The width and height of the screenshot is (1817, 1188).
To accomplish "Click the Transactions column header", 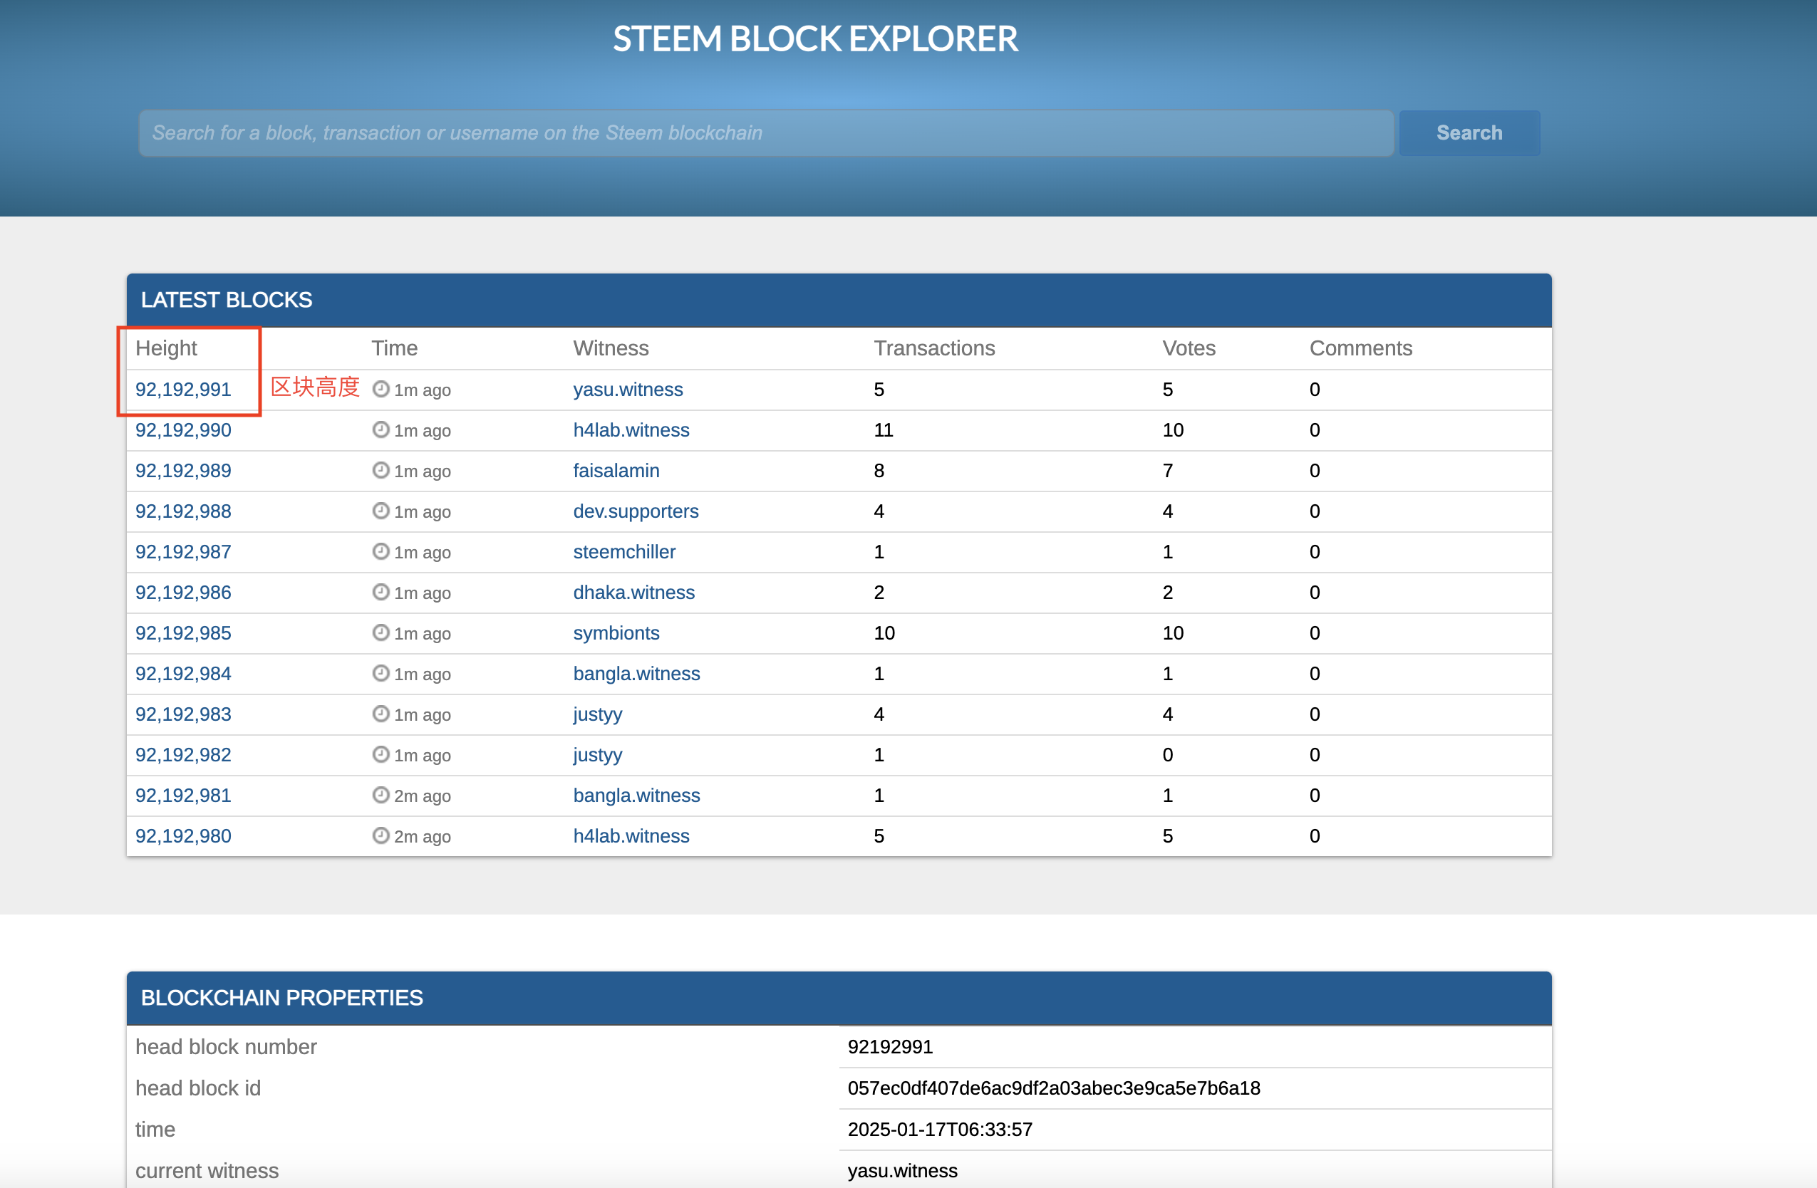I will (934, 348).
